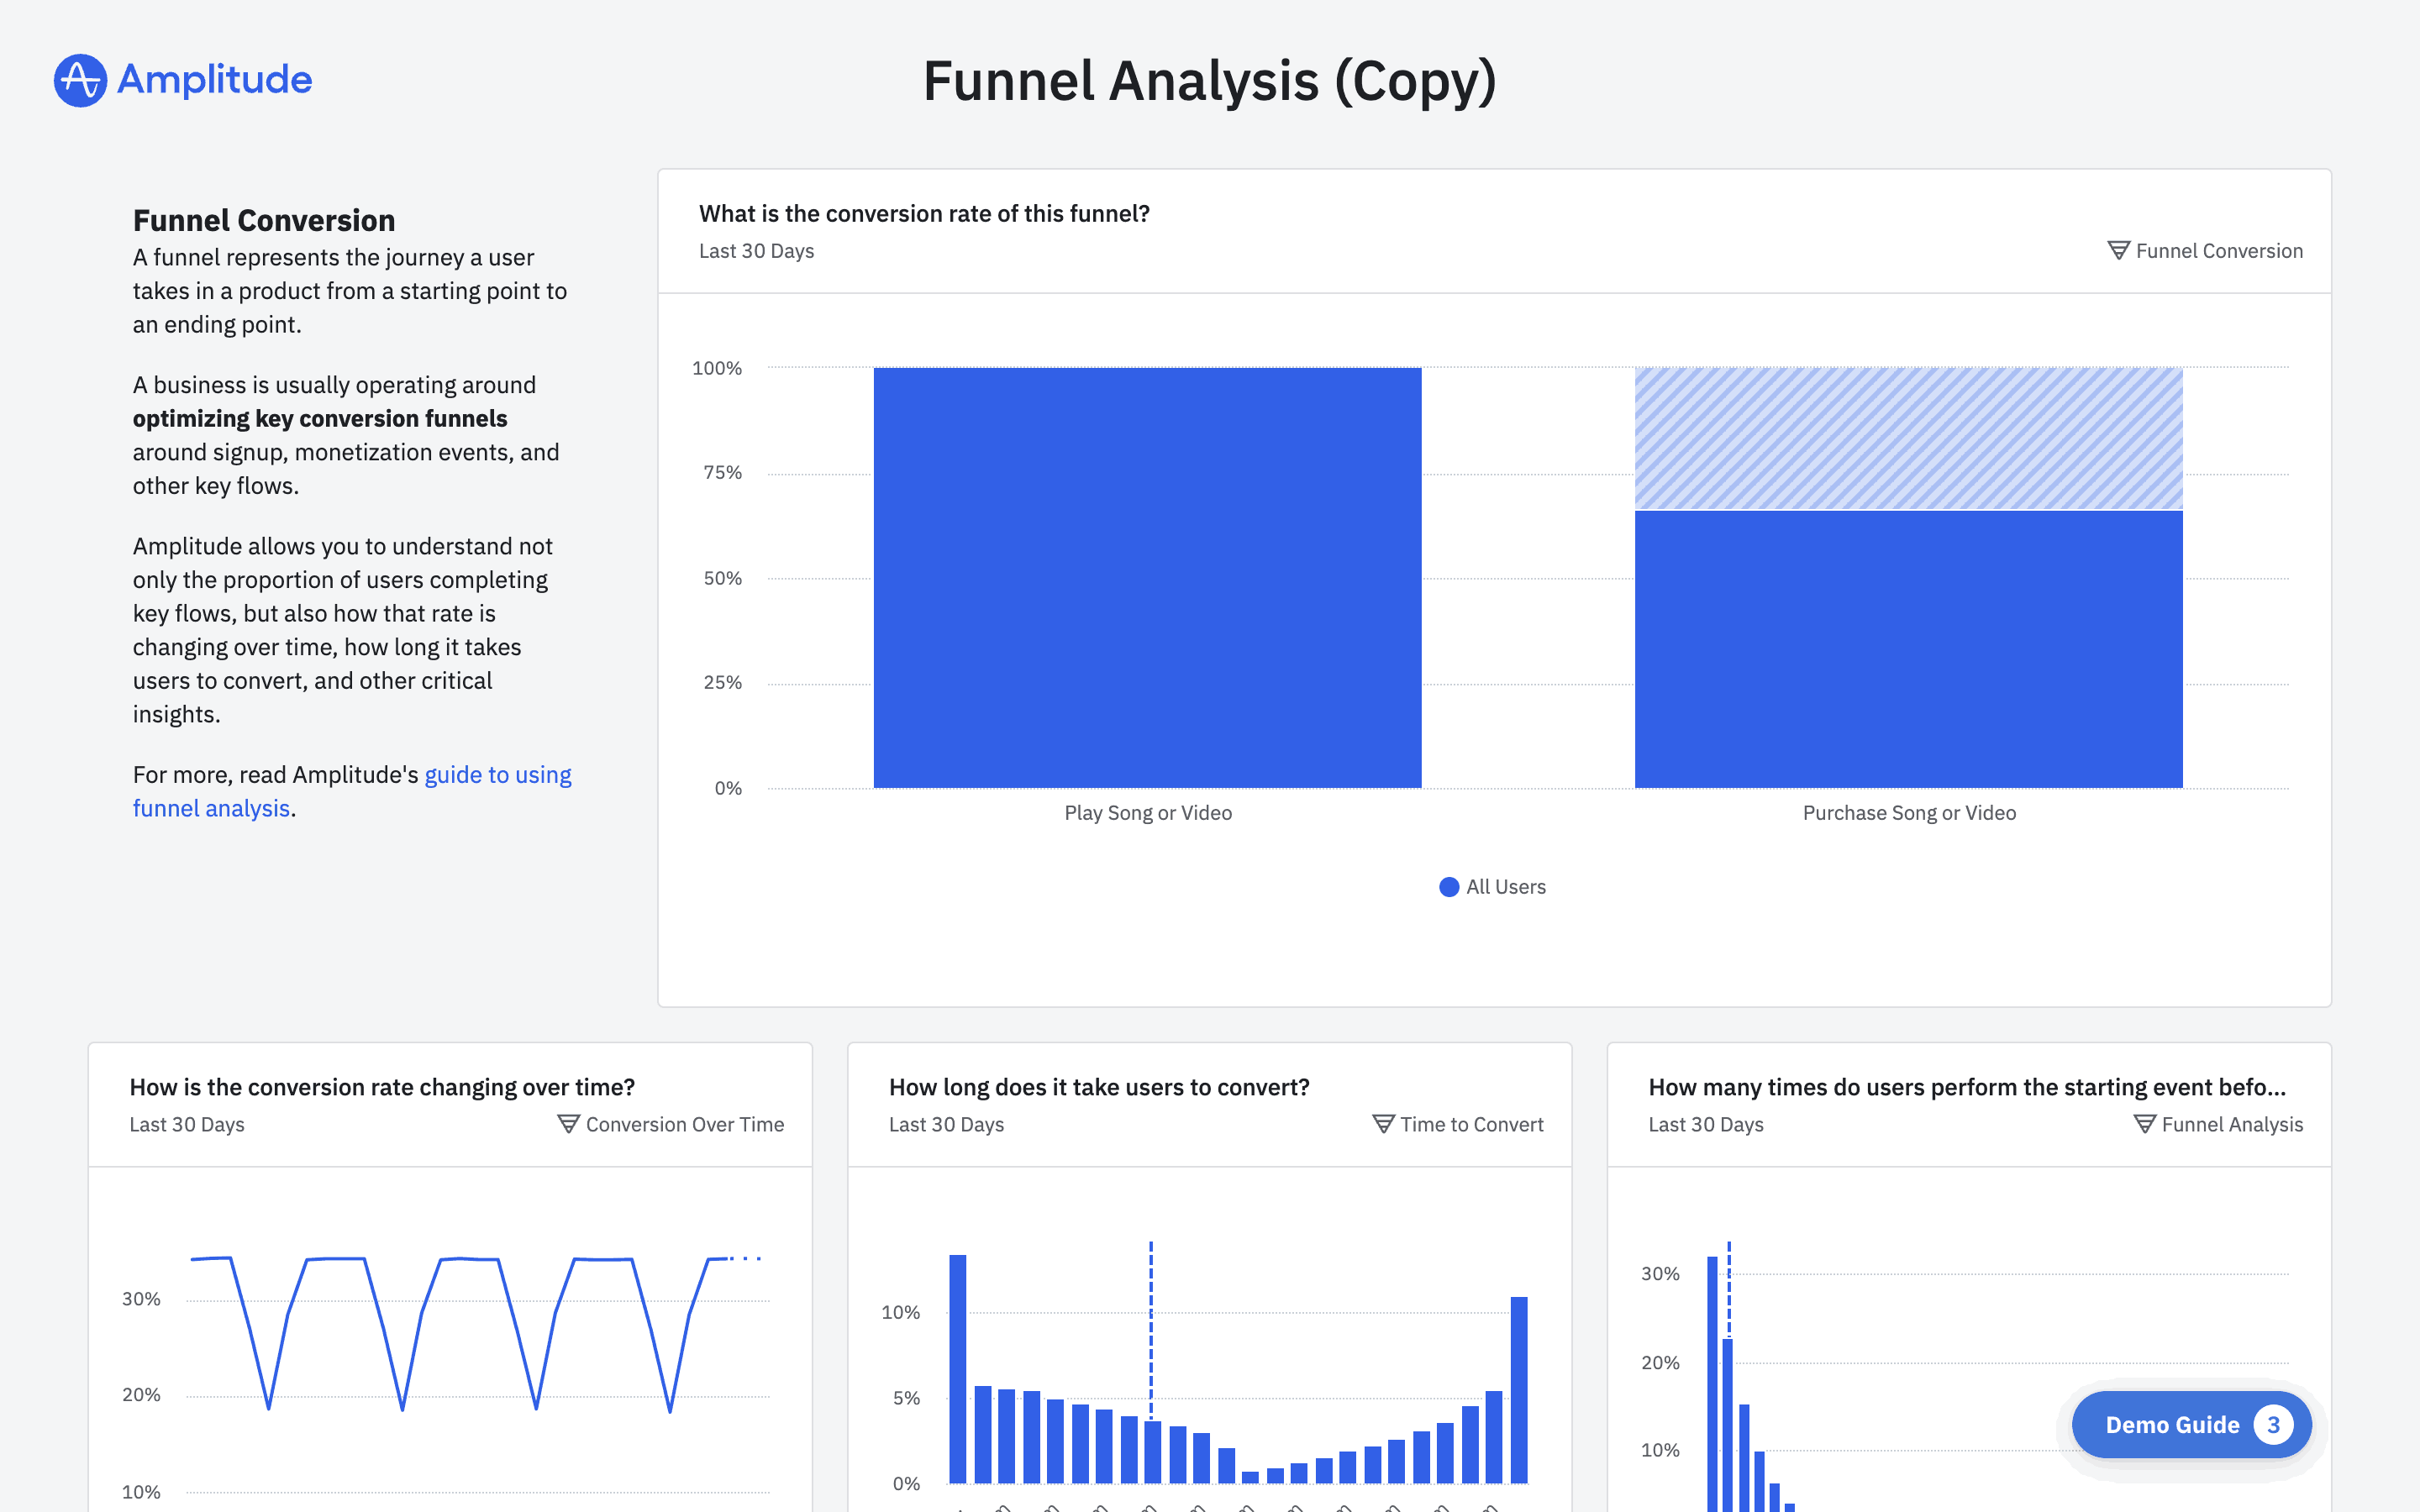The height and width of the screenshot is (1512, 2420).
Task: Click the funnel icon beside Time to Convert
Action: tap(1383, 1124)
